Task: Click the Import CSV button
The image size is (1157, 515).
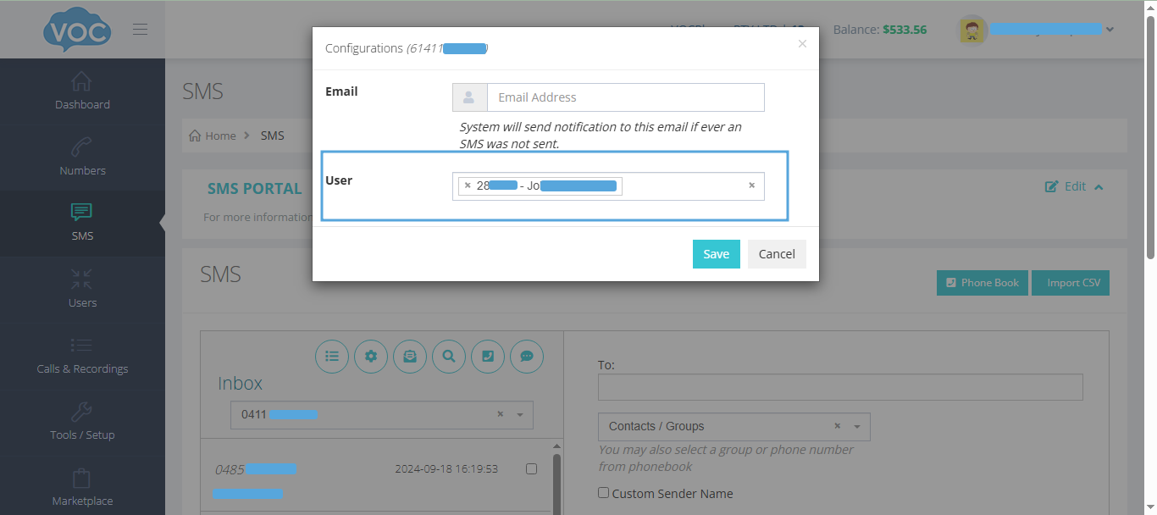Action: (1070, 282)
